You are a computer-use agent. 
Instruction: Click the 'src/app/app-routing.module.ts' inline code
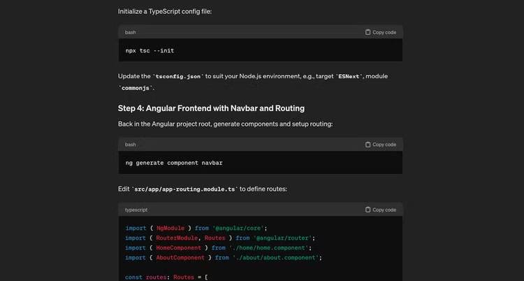185,189
